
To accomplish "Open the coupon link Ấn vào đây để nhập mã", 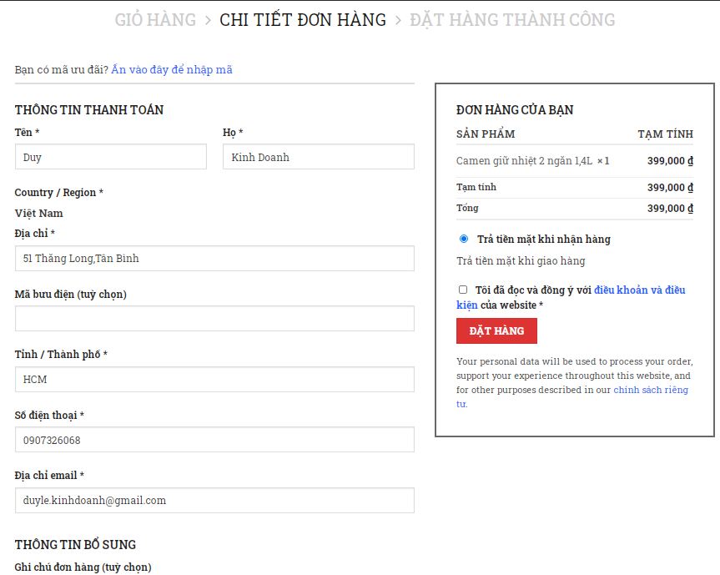I will [172, 70].
